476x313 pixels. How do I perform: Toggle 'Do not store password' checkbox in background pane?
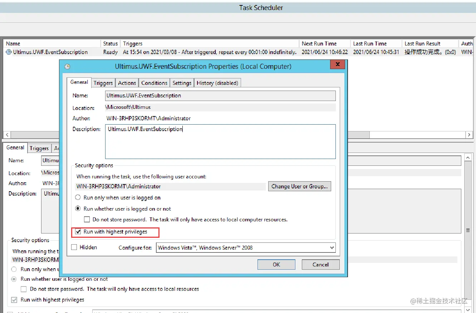pyautogui.click(x=24, y=289)
